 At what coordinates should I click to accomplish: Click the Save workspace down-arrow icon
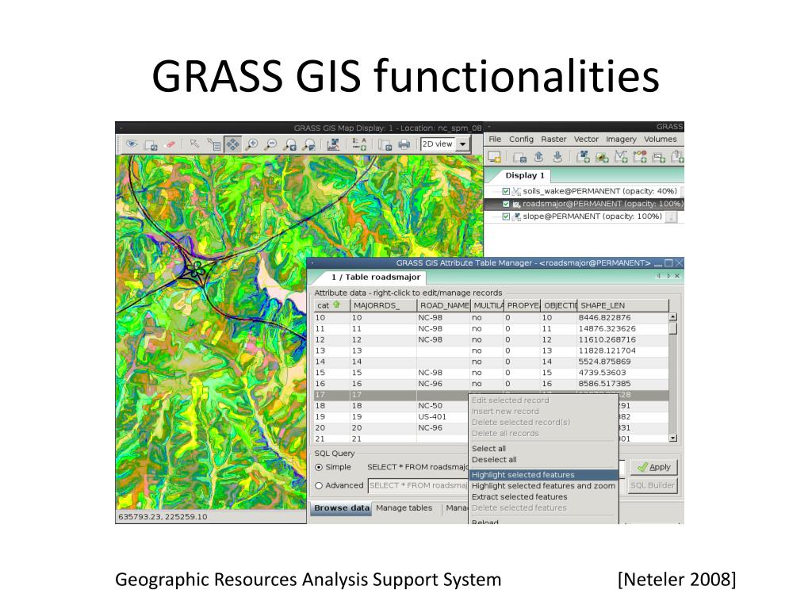(x=557, y=156)
